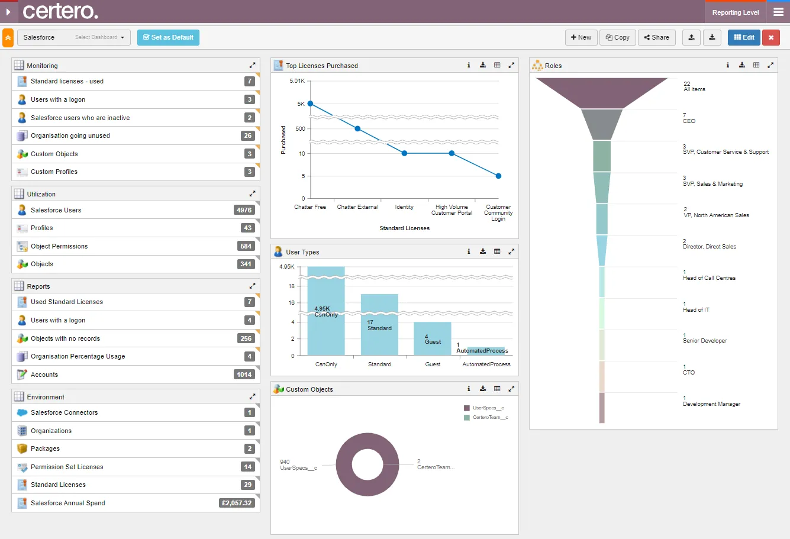The width and height of the screenshot is (790, 539).
Task: Open the 'Packages' environment row
Action: pos(136,448)
